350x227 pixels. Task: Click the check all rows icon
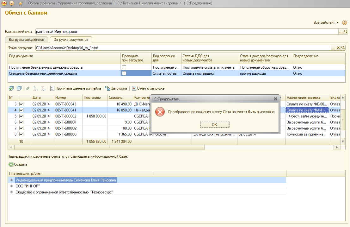pos(11,88)
